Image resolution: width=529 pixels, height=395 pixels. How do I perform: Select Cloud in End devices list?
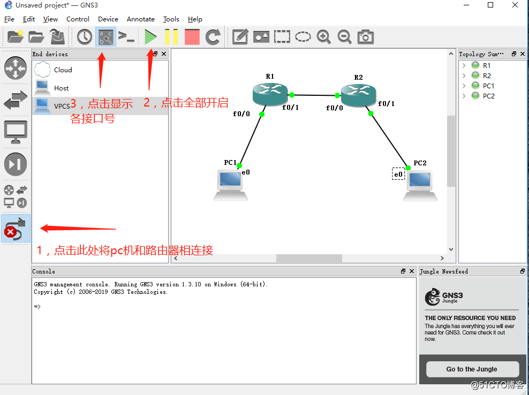[100, 70]
